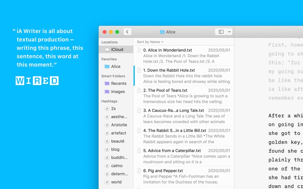Minimize the window with the yellow button
The width and height of the screenshot is (303, 189).
tap(111, 32)
